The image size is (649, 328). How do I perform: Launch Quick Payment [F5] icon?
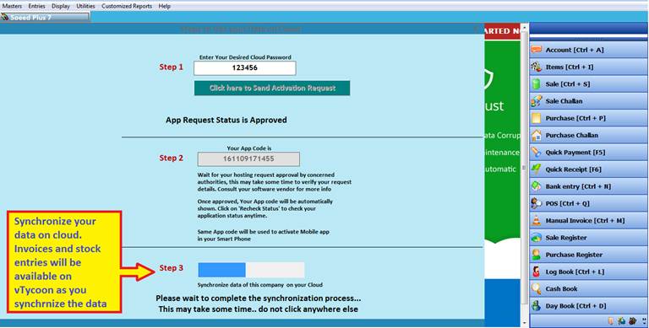(x=537, y=153)
